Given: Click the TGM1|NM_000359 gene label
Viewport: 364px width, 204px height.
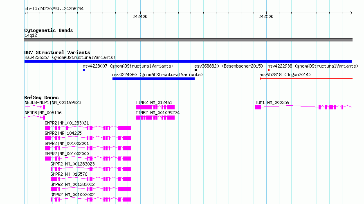Looking at the screenshot, I should 272,102.
